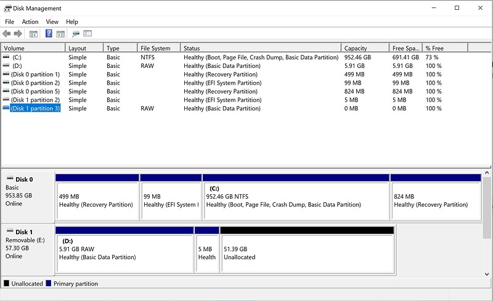Click the blue Help question mark icon

pos(49,34)
